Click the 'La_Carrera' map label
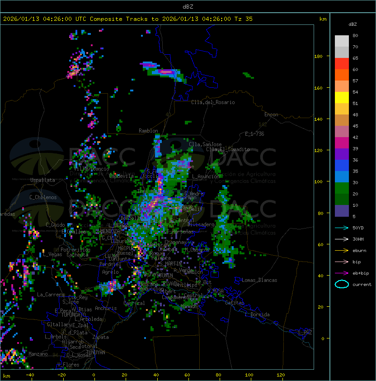This screenshot has width=376, height=381. coord(51,295)
